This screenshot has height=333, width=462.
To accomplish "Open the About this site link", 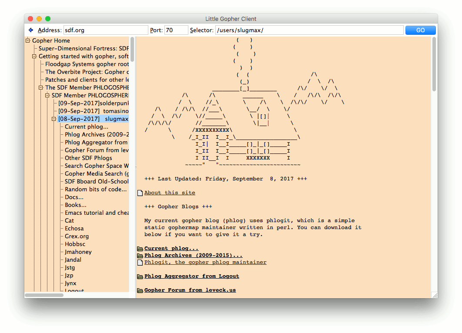I will coord(170,193).
